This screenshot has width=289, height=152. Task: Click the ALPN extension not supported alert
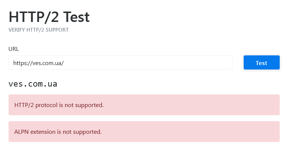click(144, 132)
